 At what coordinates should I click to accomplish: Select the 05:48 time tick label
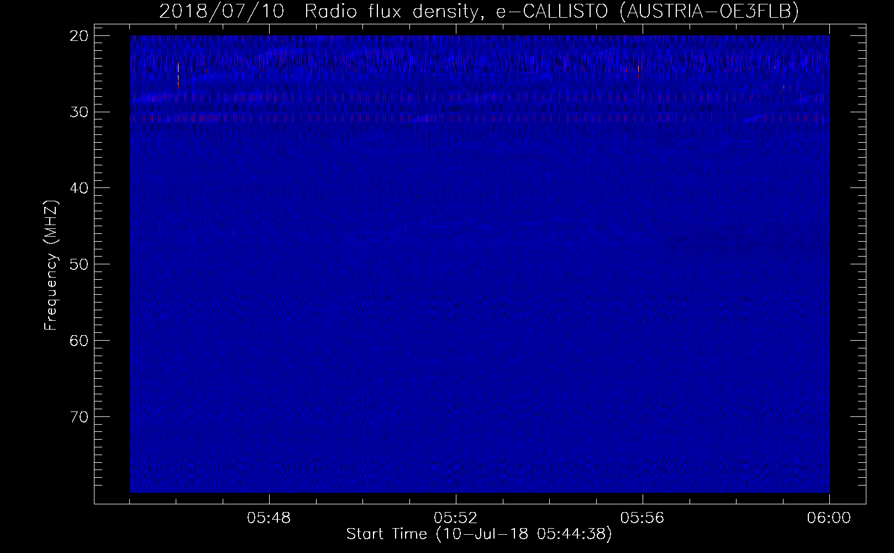269,518
